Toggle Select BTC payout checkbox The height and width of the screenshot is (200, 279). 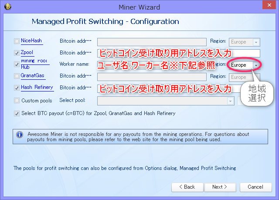pyautogui.click(x=17, y=113)
